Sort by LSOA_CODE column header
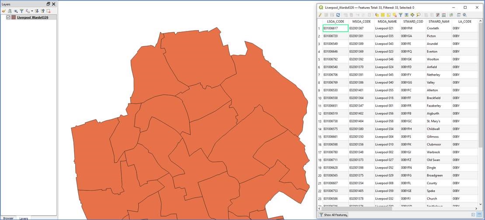485x220 pixels. click(336, 22)
